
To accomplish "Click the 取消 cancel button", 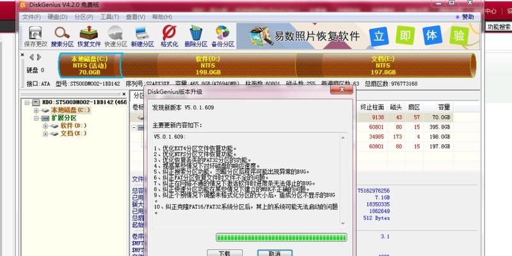I will point(275,253).
